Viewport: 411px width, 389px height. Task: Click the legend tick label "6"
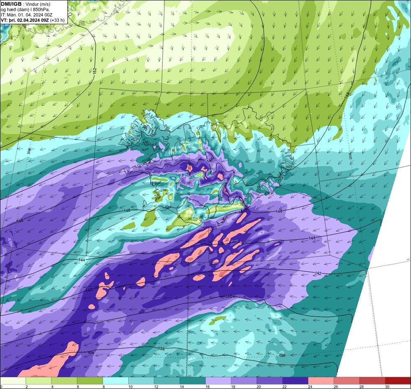[78, 387]
